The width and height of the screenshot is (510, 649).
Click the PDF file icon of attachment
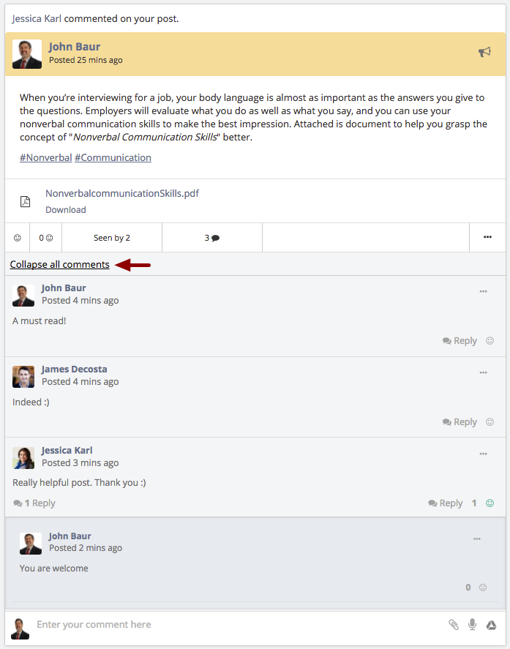coord(26,201)
